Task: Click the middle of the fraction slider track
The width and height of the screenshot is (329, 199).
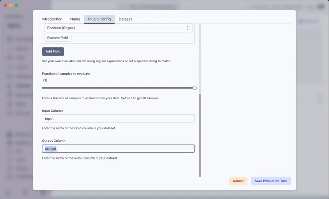Action: click(118, 88)
